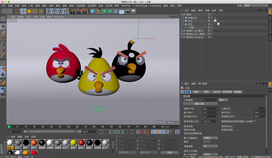
Task: Toggle the X axis lock icon
Action: tap(49, 11)
